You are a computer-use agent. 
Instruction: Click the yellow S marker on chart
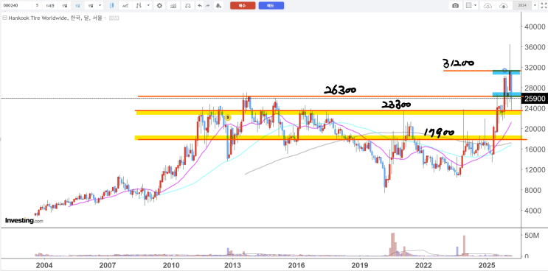[x=227, y=118]
